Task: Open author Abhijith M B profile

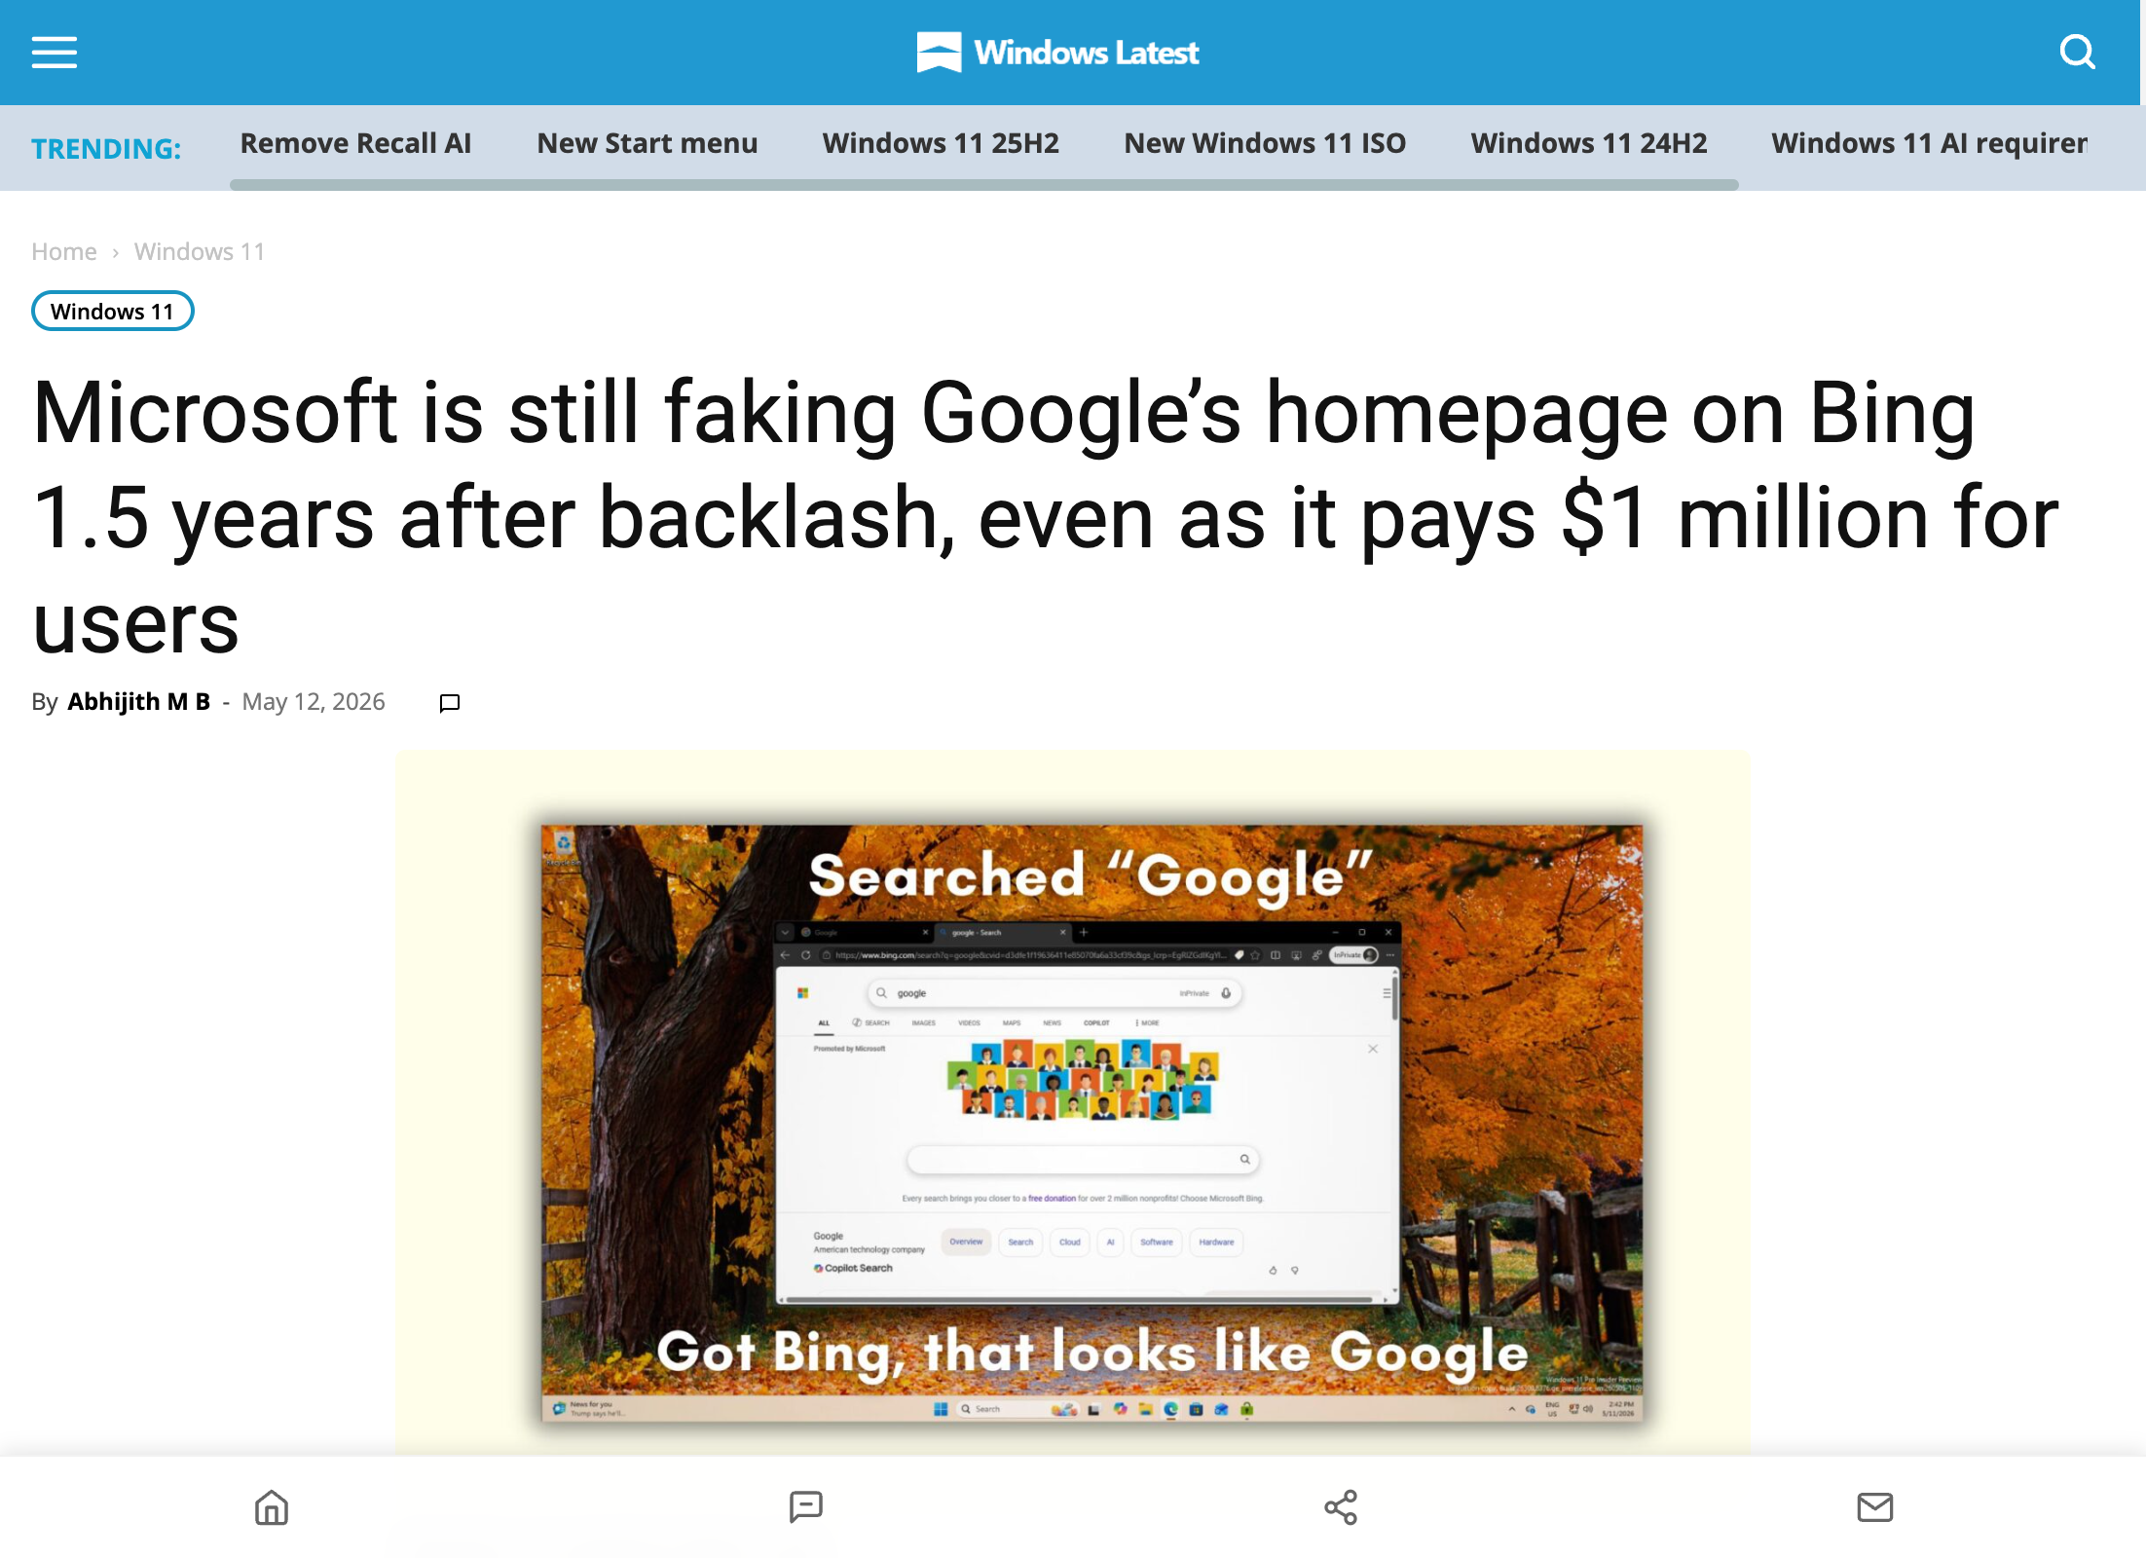Action: tap(138, 701)
